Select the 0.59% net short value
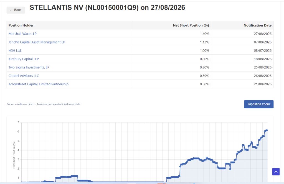Screen dimensions: 284x184 [204, 76]
